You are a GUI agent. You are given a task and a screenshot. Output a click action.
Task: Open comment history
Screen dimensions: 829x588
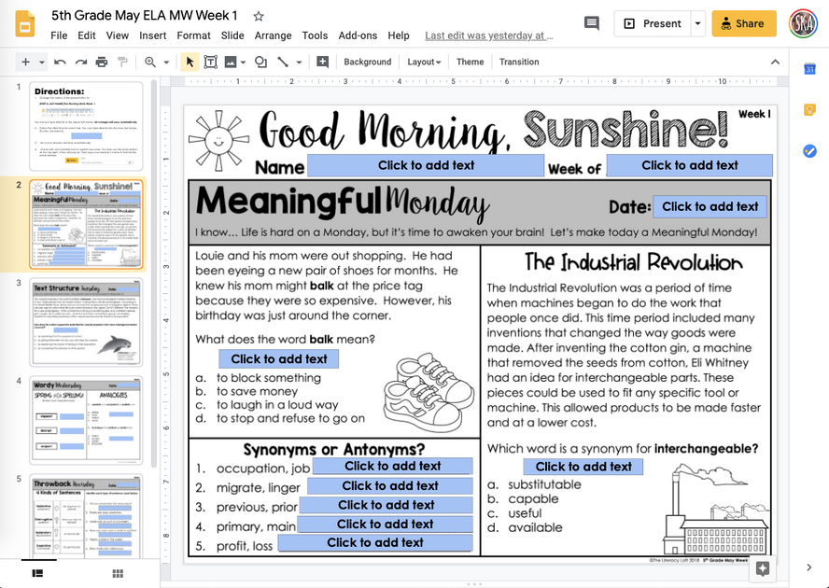[x=591, y=22]
